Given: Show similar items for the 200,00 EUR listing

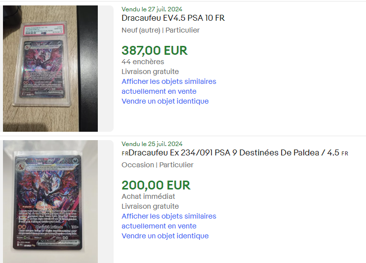Looking at the screenshot, I should click(169, 221).
